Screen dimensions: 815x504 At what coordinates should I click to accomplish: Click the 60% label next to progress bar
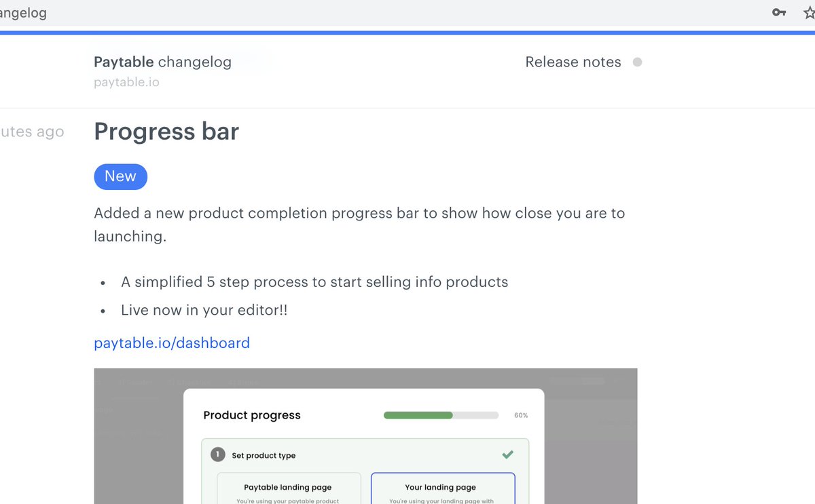point(521,415)
